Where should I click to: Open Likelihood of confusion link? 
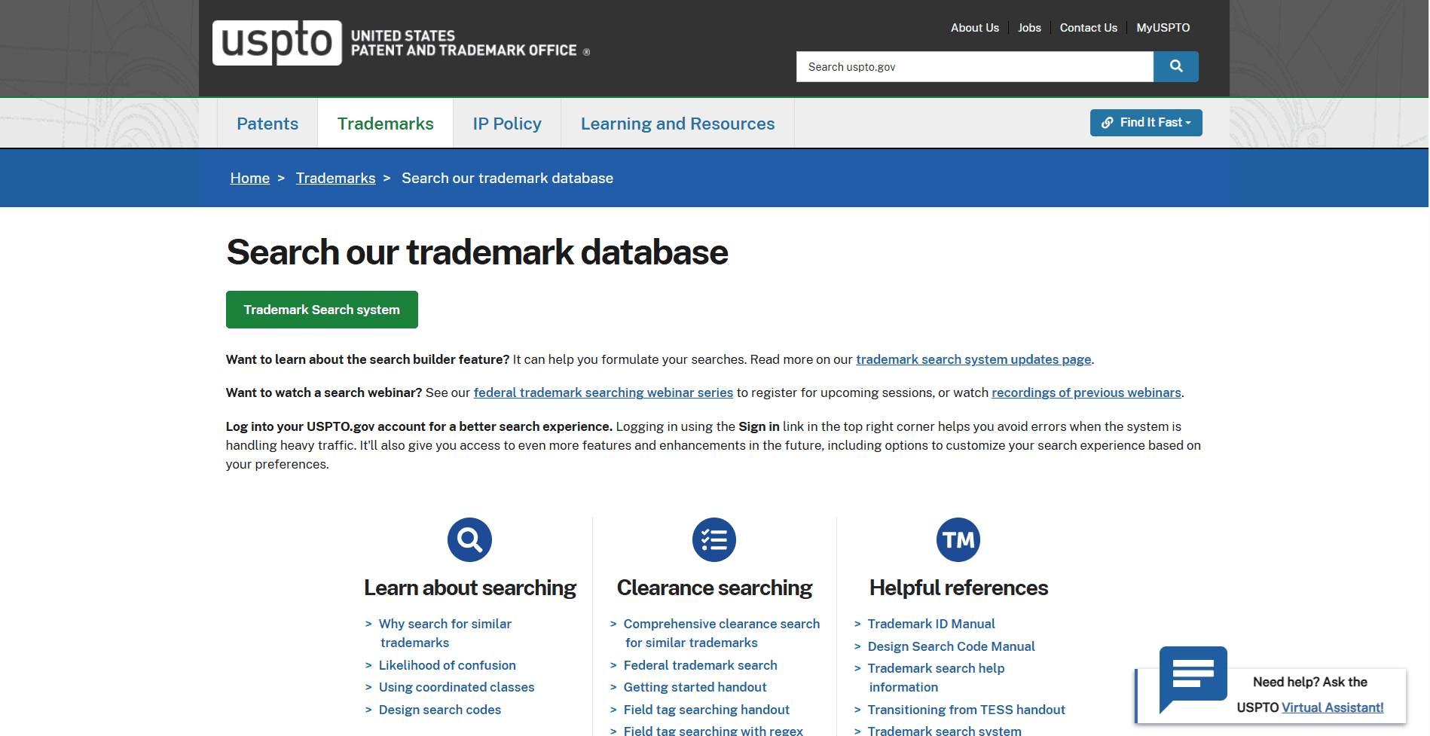447,665
